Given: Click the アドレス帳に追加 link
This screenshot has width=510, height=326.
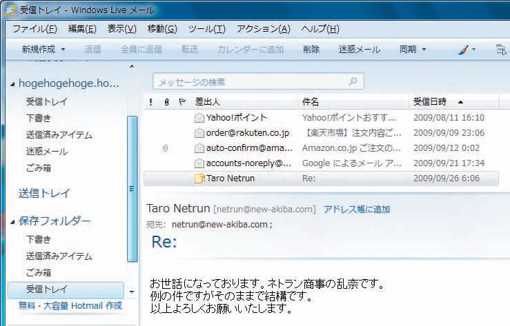Looking at the screenshot, I should tap(357, 209).
